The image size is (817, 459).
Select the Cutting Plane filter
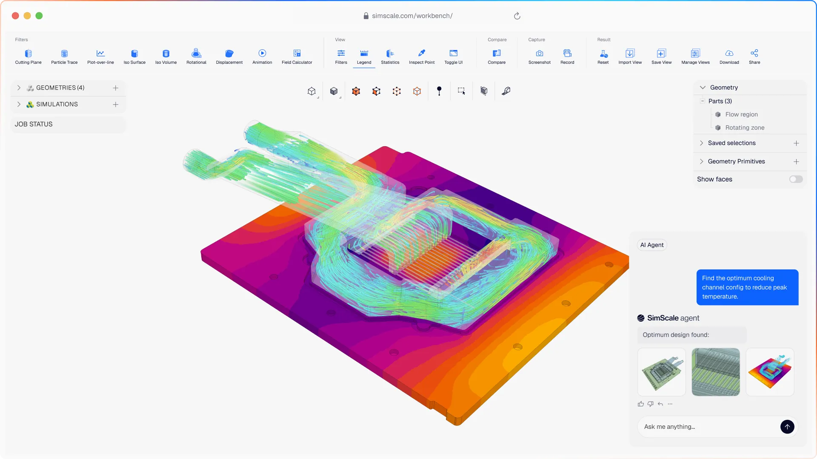coord(28,57)
